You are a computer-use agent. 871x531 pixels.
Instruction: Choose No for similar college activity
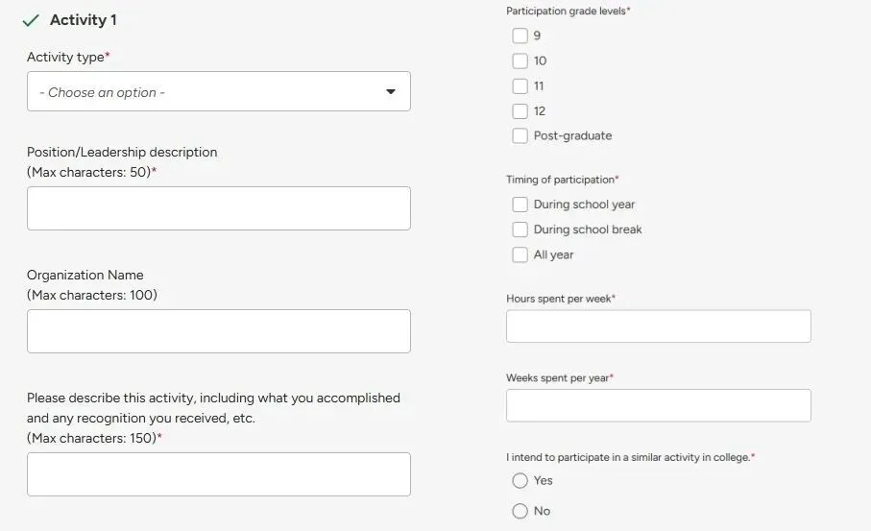coord(520,511)
